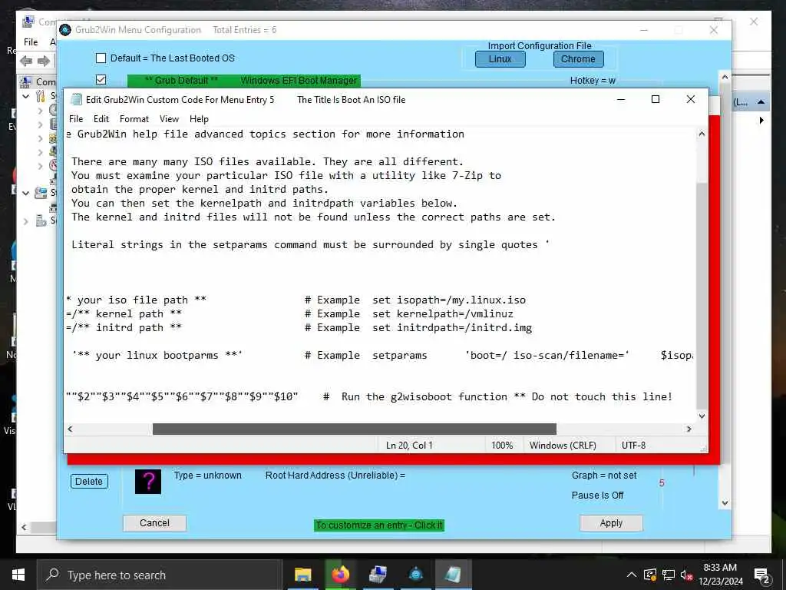Image resolution: width=786 pixels, height=590 pixels.
Task: Switch to Computer Management on the taskbar
Action: [x=378, y=575]
